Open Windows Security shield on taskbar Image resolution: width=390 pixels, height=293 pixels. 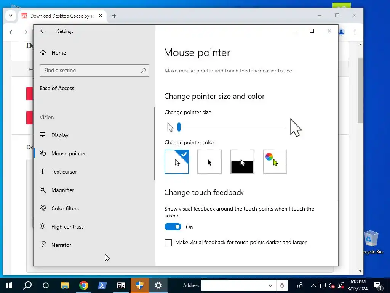(x=139, y=285)
